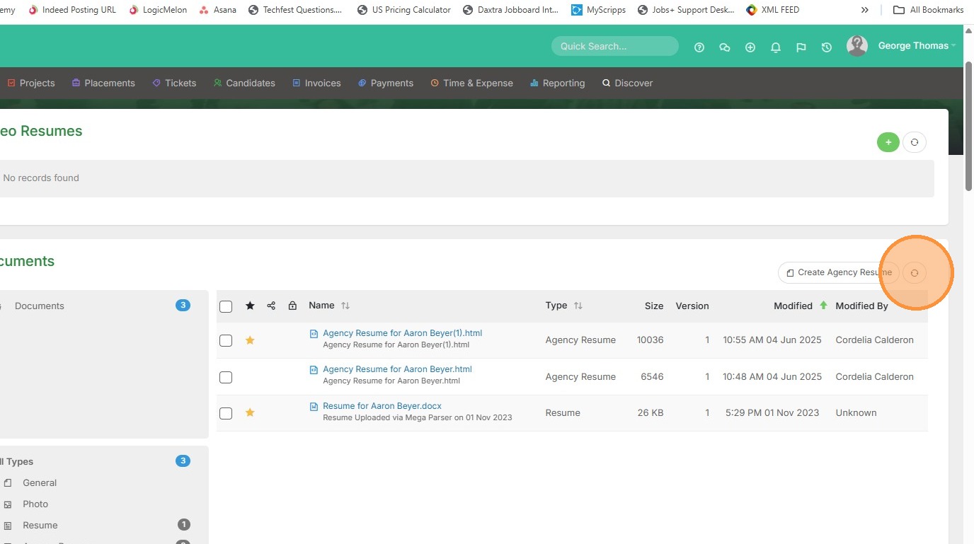Refresh the documents list
This screenshot has width=974, height=544.
pos(915,272)
